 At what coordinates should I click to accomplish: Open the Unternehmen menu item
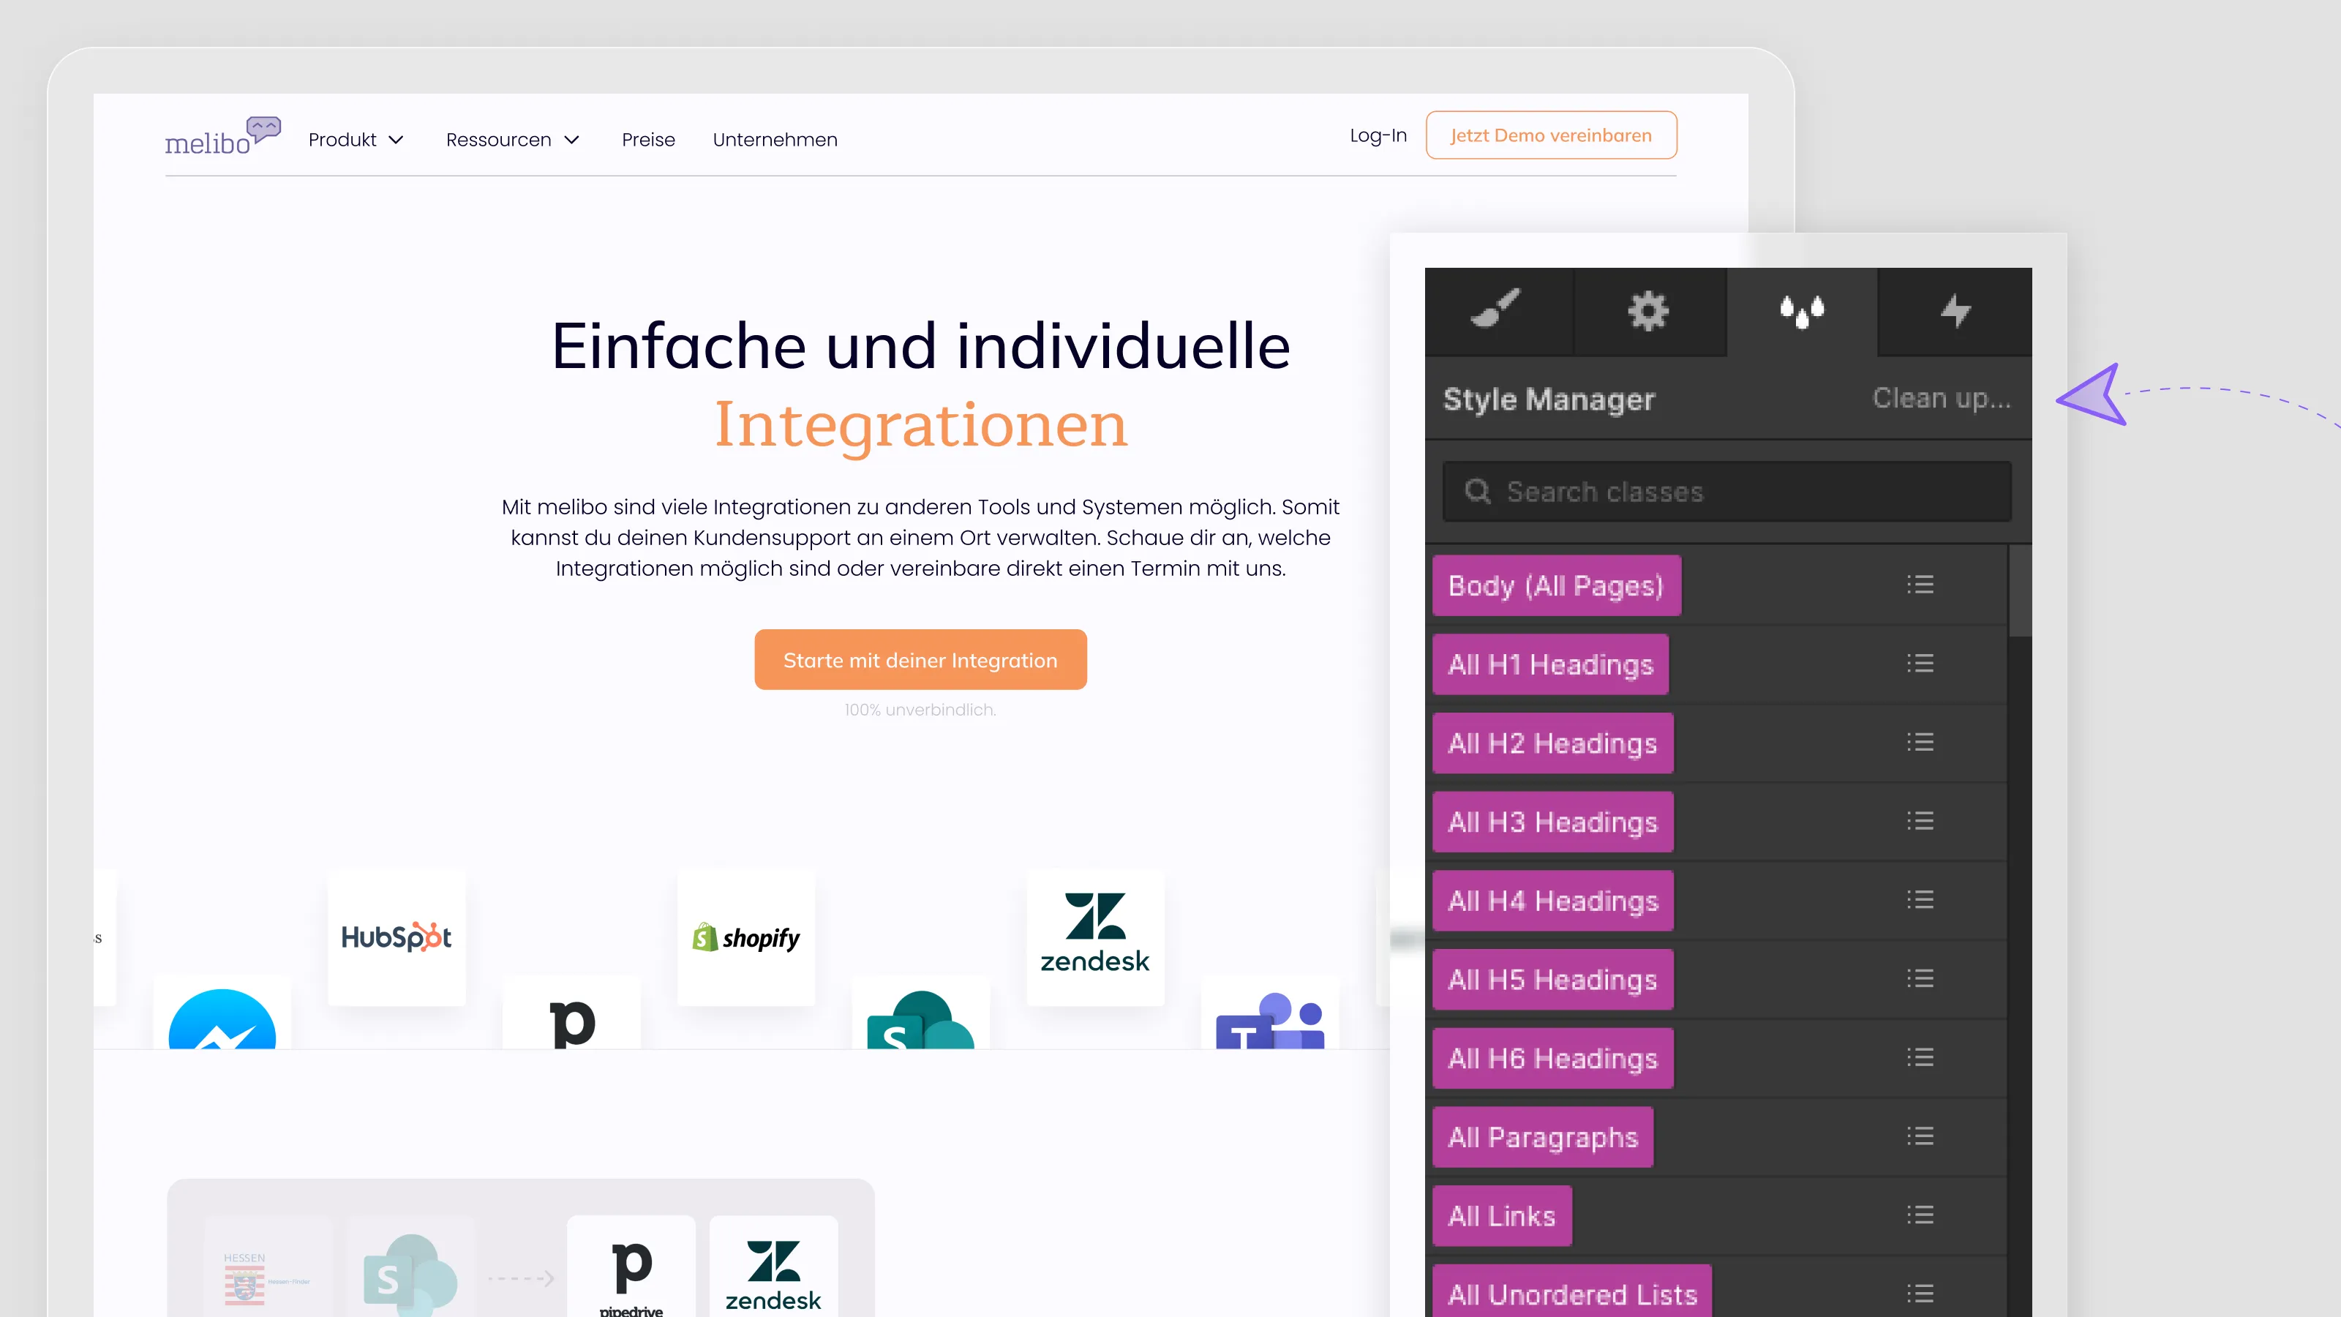[x=775, y=139]
